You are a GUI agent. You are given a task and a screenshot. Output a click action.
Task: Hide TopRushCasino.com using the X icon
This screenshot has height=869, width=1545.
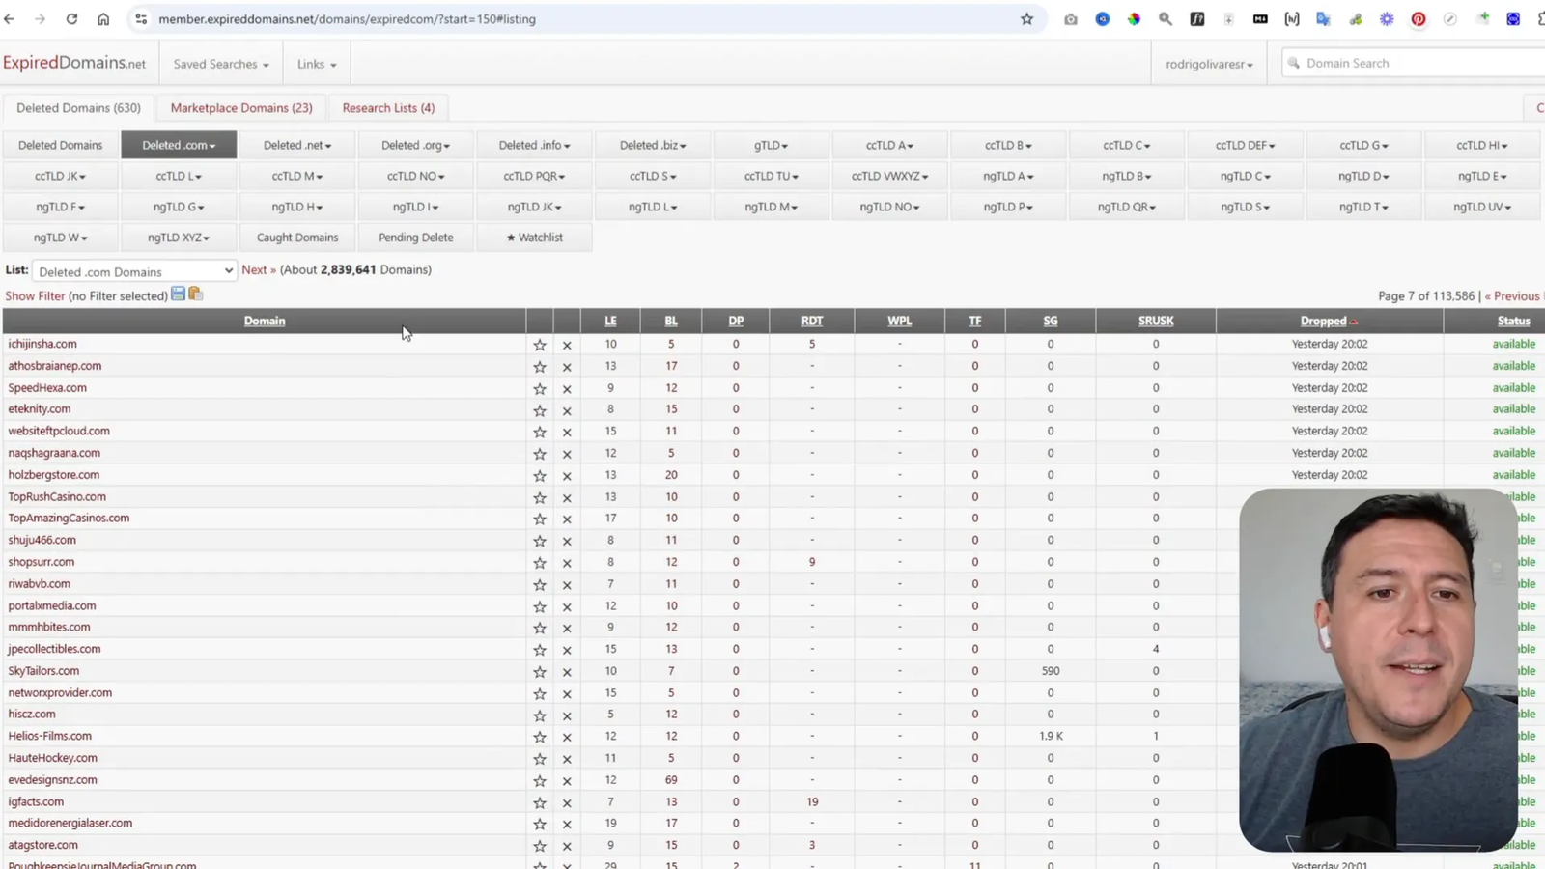click(x=567, y=497)
